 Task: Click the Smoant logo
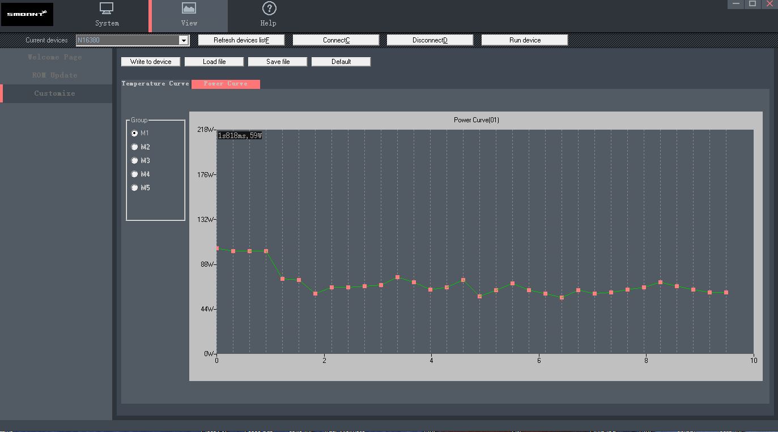click(x=27, y=14)
